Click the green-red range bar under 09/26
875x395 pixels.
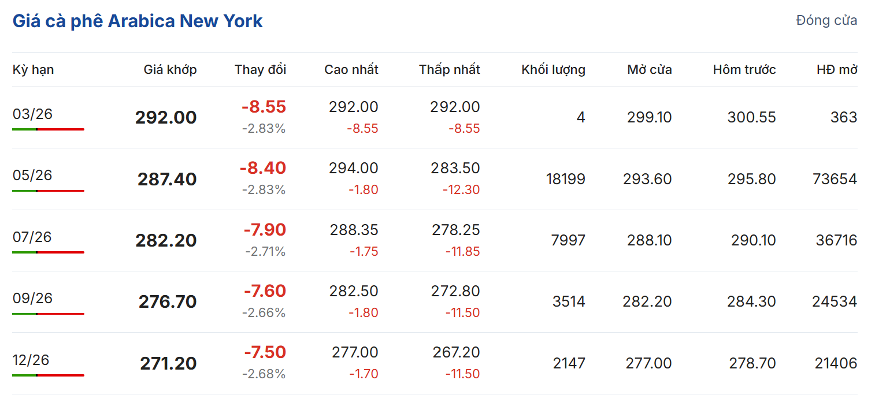point(48,314)
